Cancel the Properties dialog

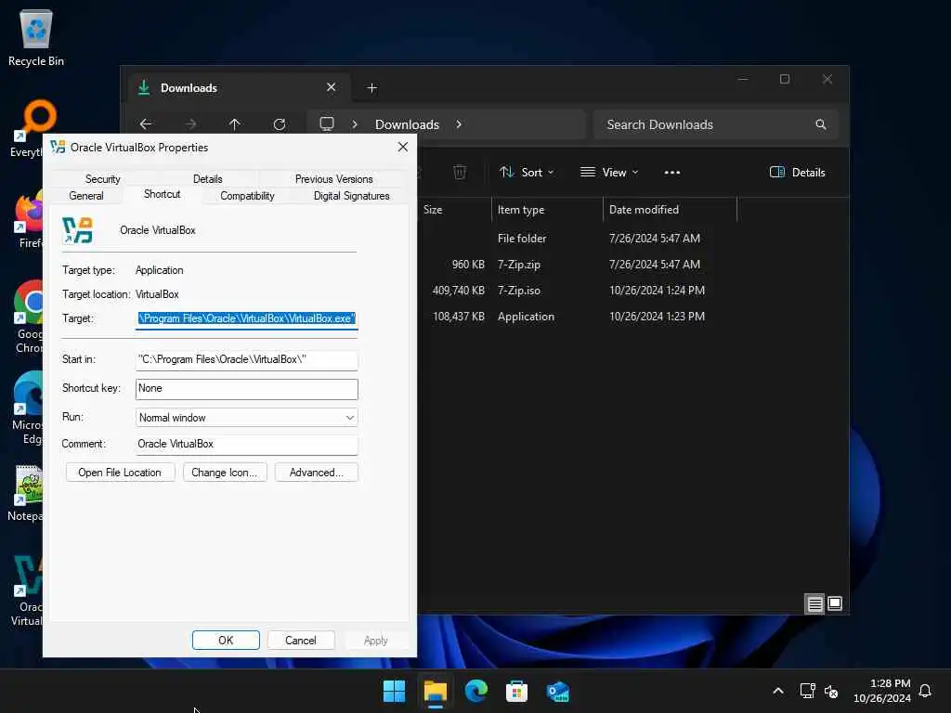click(301, 641)
